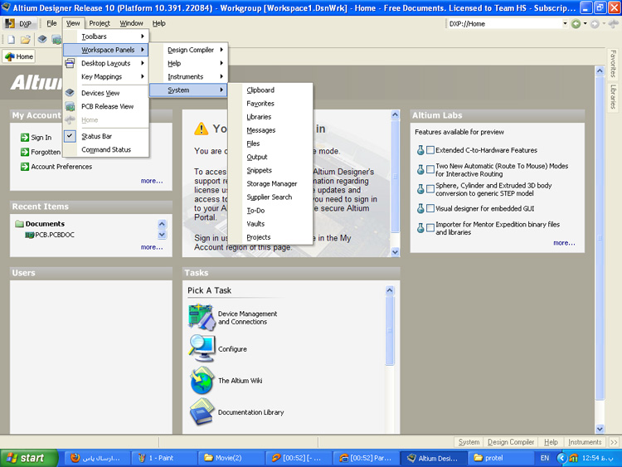Click the more link in Altium Labs
The height and width of the screenshot is (467, 622).
pos(564,243)
